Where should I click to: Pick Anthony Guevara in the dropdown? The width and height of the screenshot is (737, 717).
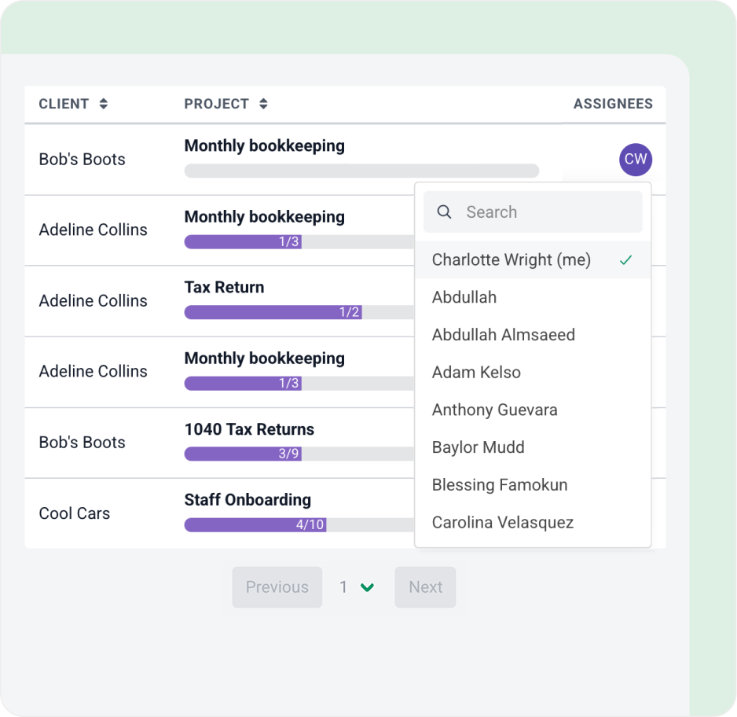pos(533,410)
